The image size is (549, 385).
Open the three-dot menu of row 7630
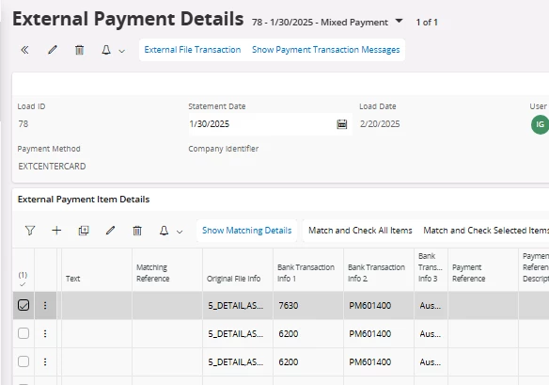click(x=45, y=305)
